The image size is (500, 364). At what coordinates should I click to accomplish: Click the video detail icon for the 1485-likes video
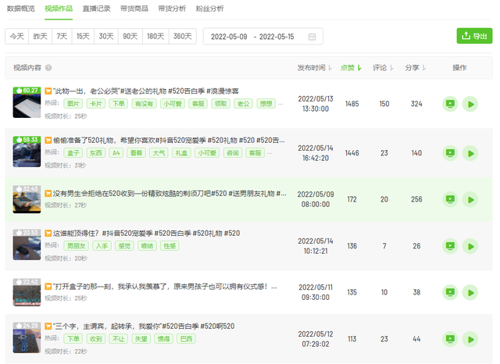(449, 103)
